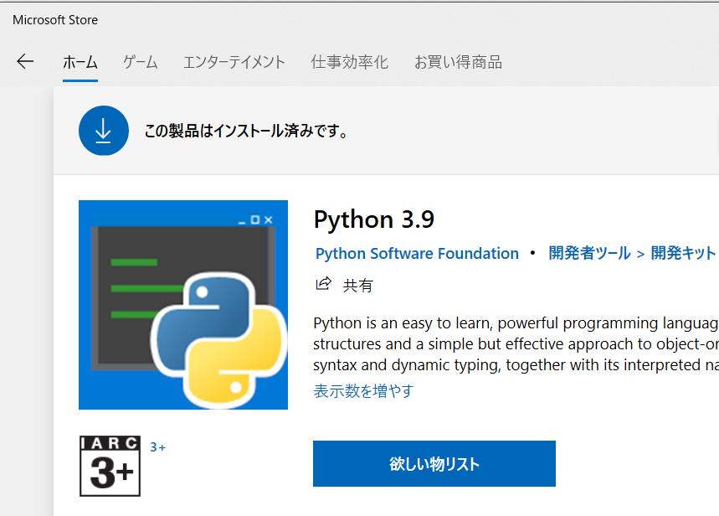Go back with the left arrow
The image size is (719, 516).
[25, 61]
